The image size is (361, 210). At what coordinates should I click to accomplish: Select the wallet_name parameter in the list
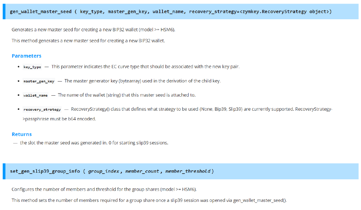35,95
